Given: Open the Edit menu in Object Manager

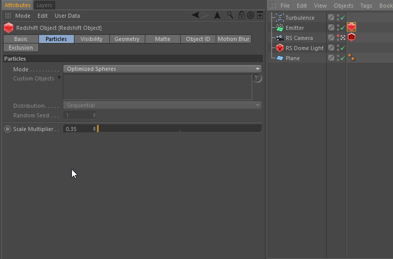Looking at the screenshot, I should coord(302,6).
